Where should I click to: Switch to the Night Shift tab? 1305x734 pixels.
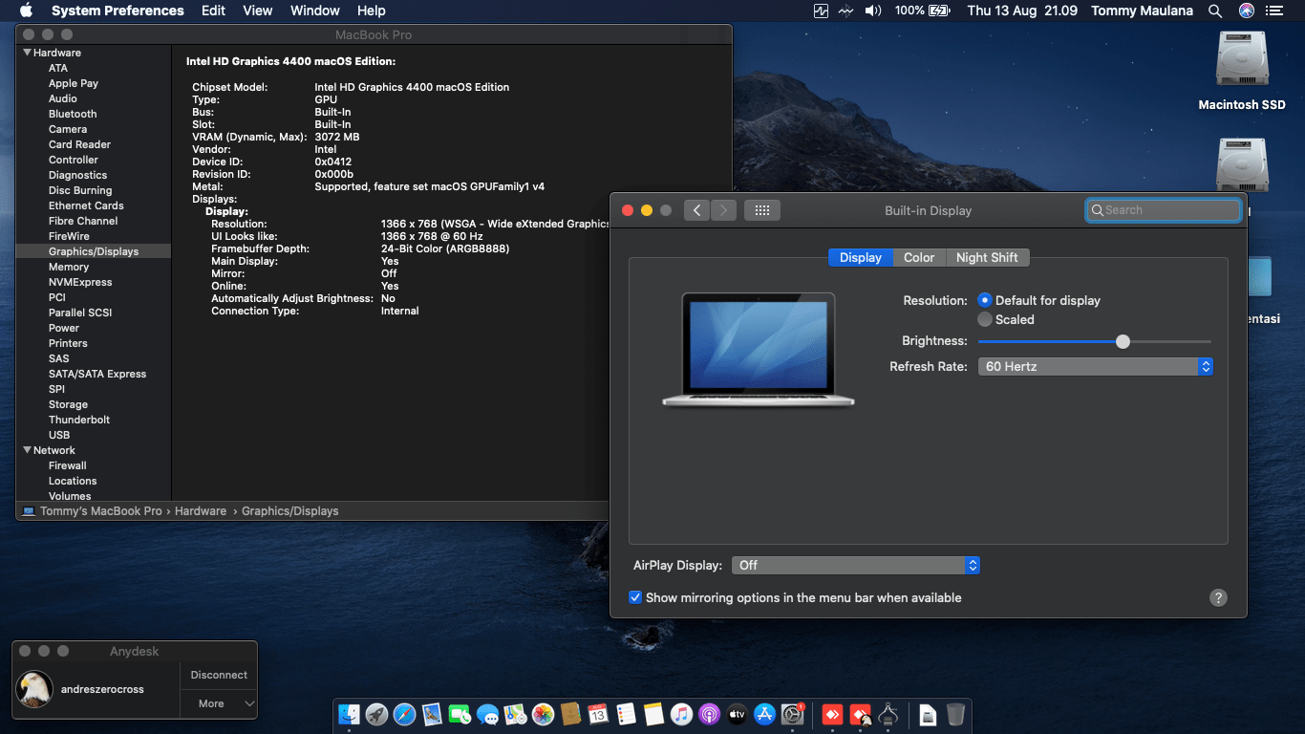click(986, 257)
